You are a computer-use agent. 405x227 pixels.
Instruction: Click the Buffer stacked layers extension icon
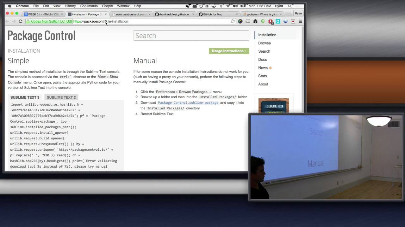click(x=255, y=21)
